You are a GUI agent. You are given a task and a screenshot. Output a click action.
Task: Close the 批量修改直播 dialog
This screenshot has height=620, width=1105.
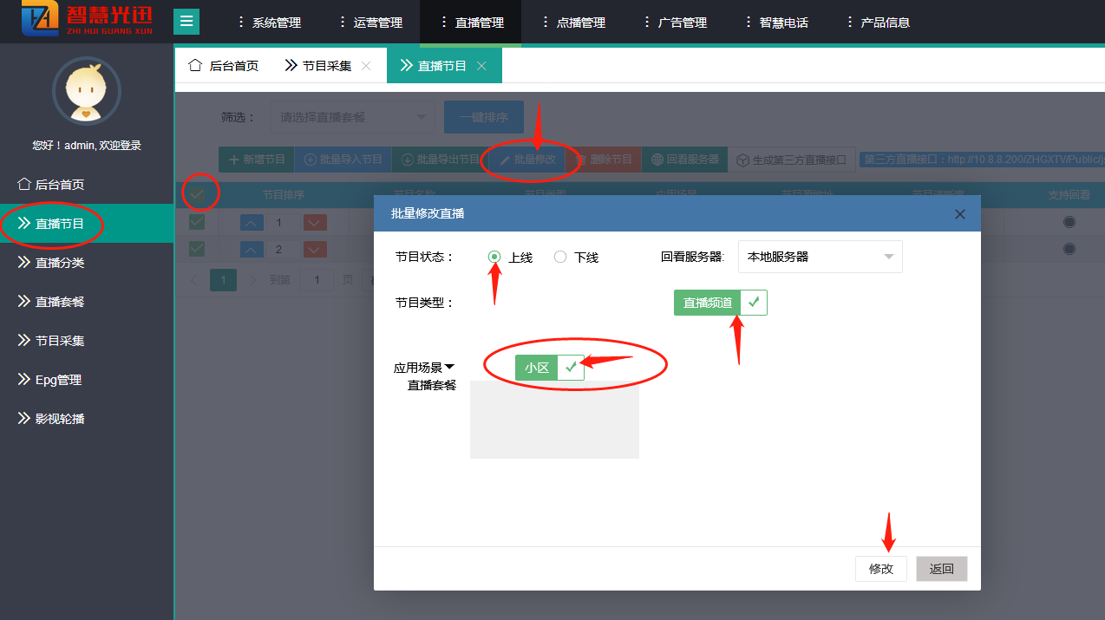(x=959, y=214)
